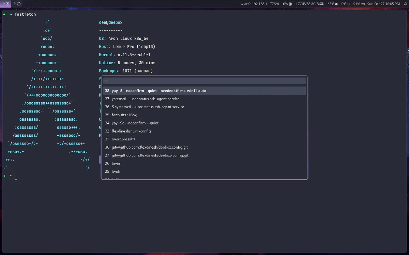
Task: Switch to workspace 1
Action: pyautogui.click(x=6, y=4)
